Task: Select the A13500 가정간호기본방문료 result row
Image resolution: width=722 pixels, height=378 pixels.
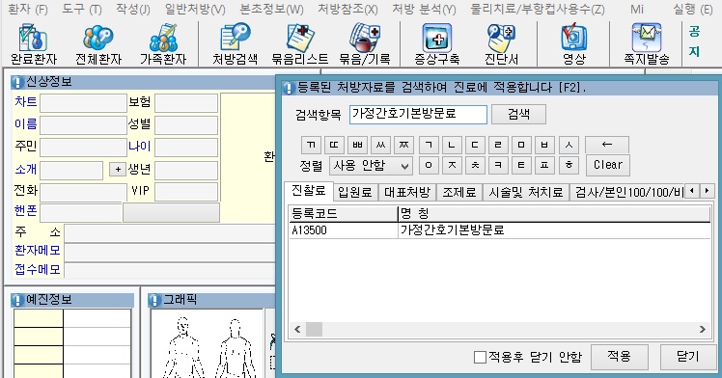Action: tap(500, 229)
